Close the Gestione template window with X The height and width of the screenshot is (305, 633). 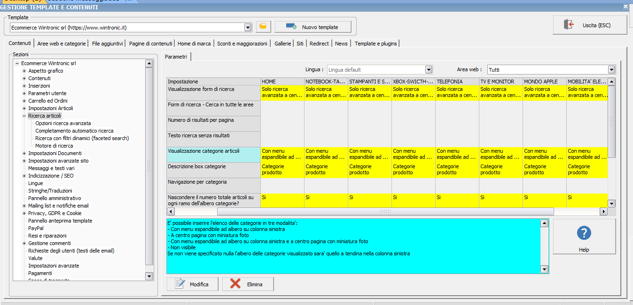(x=625, y=7)
